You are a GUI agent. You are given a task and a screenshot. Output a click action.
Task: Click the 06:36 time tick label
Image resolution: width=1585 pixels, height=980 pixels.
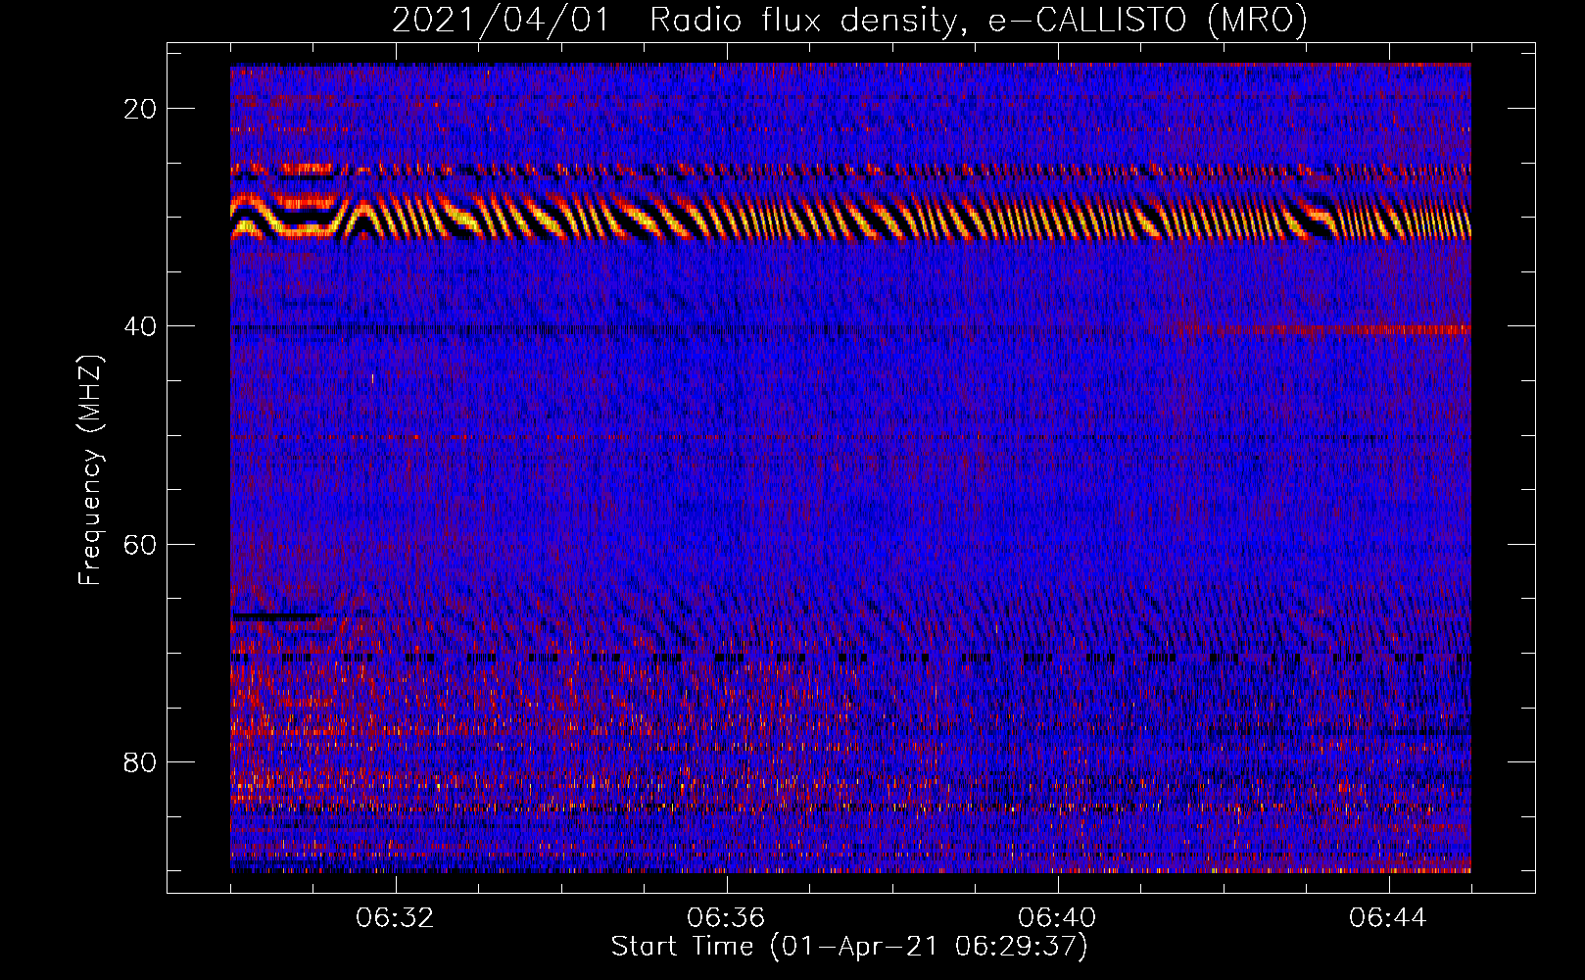coord(726,918)
